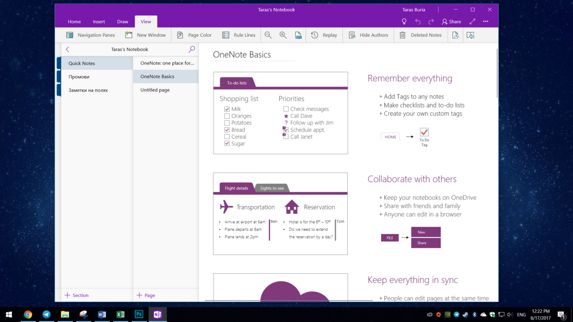573x322 pixels.
Task: Open the Action Center notifications icon
Action: tap(561, 314)
